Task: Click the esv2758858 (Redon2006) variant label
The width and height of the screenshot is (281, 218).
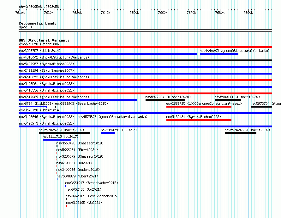Action: 40,44
